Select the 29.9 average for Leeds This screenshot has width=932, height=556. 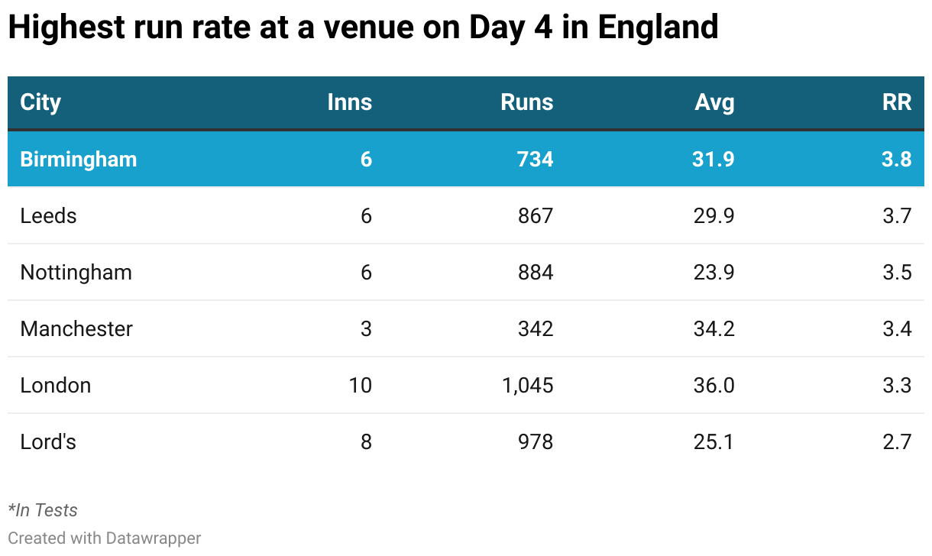(715, 215)
